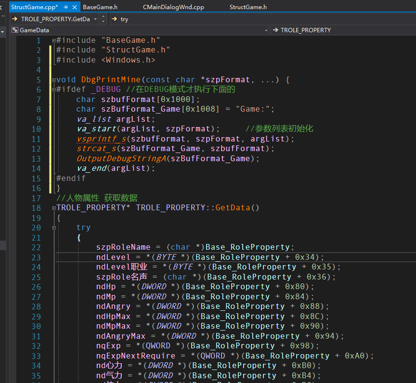Open the GameData project scope dropdown

266,30
